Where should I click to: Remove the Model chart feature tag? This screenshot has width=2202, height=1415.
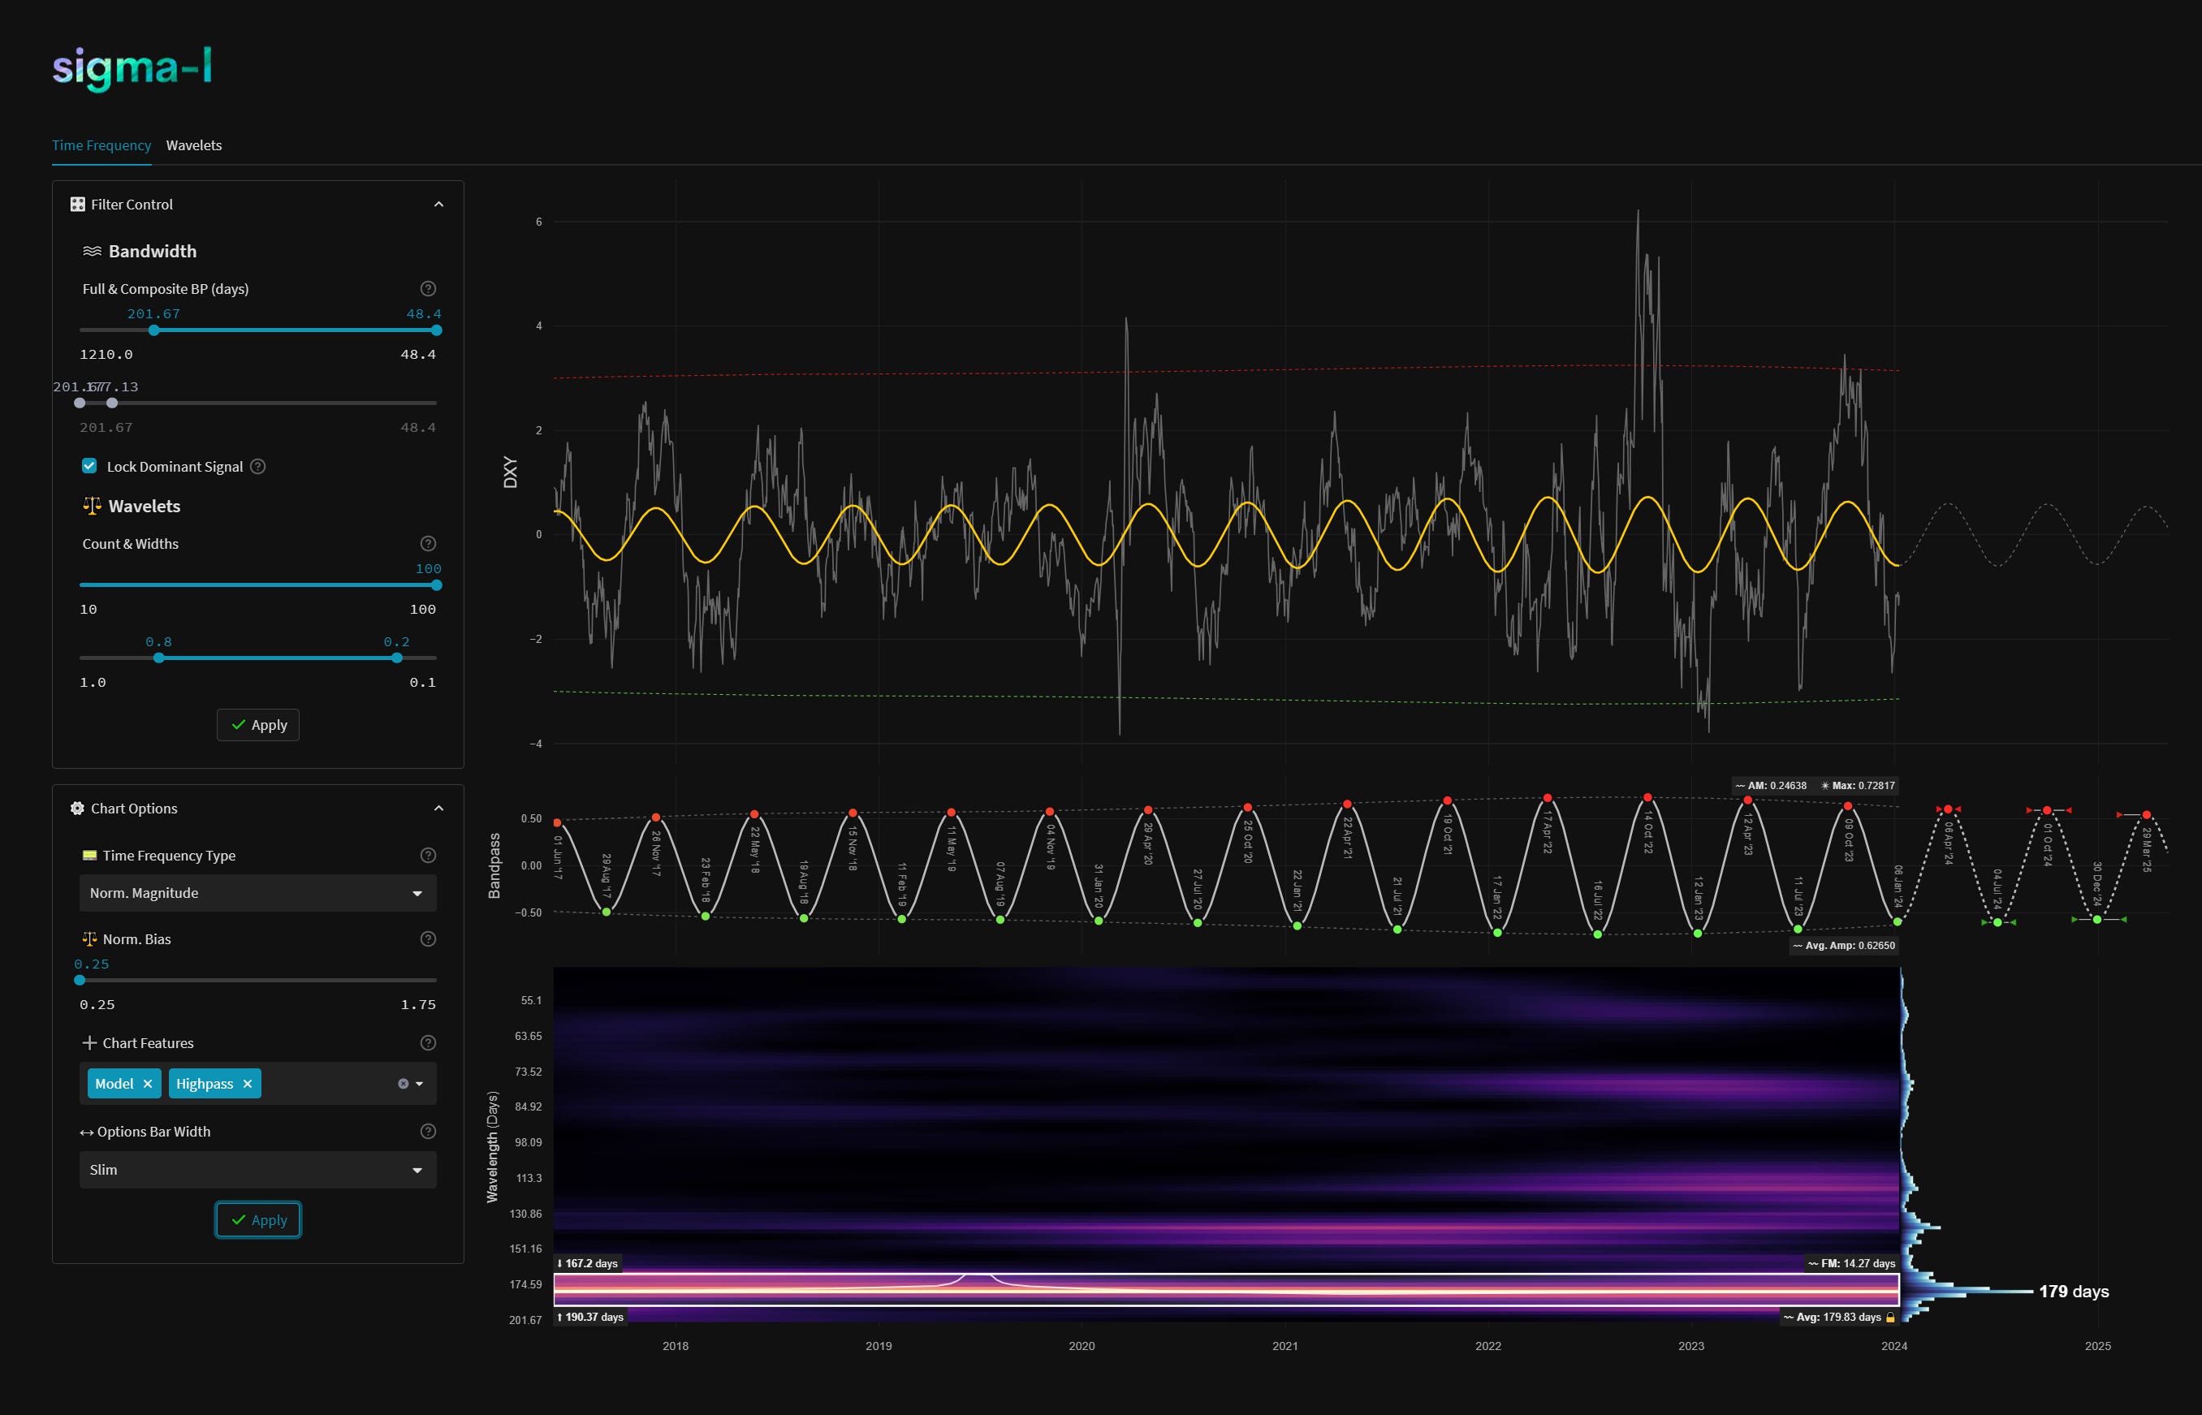(148, 1085)
